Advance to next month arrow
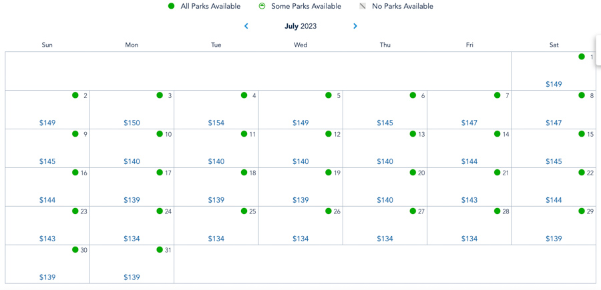Screen dimensions: 601x290 point(355,27)
